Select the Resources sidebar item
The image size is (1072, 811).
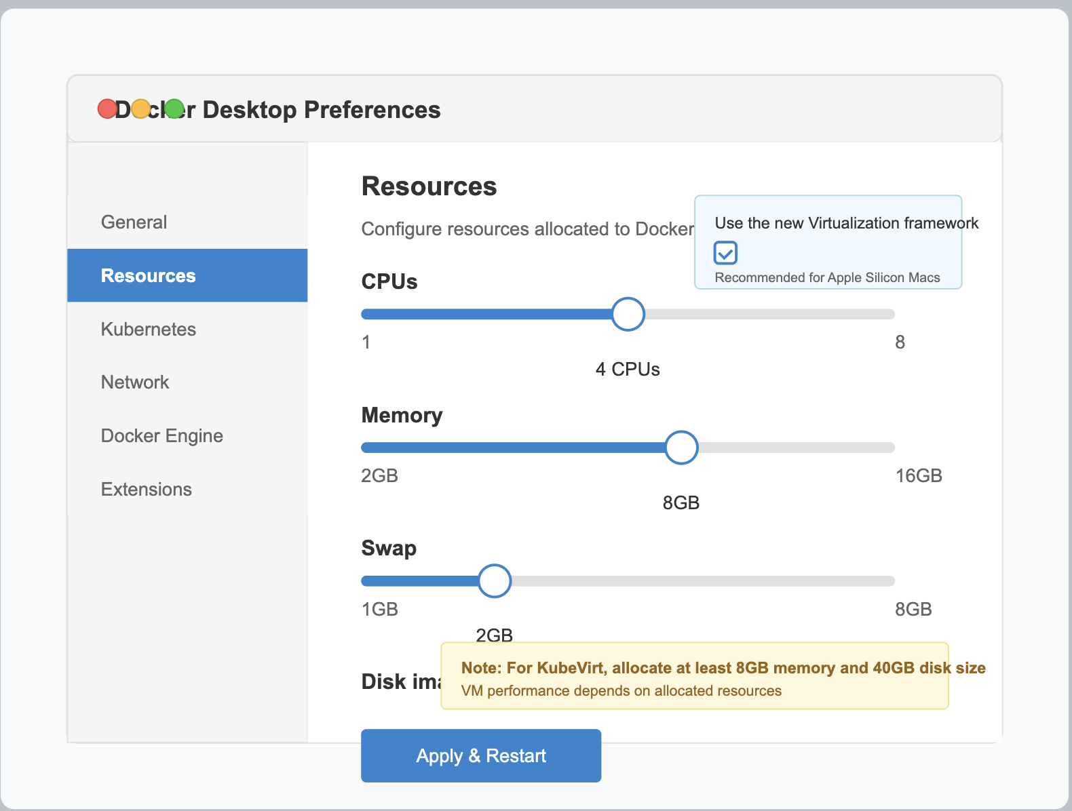click(x=187, y=275)
